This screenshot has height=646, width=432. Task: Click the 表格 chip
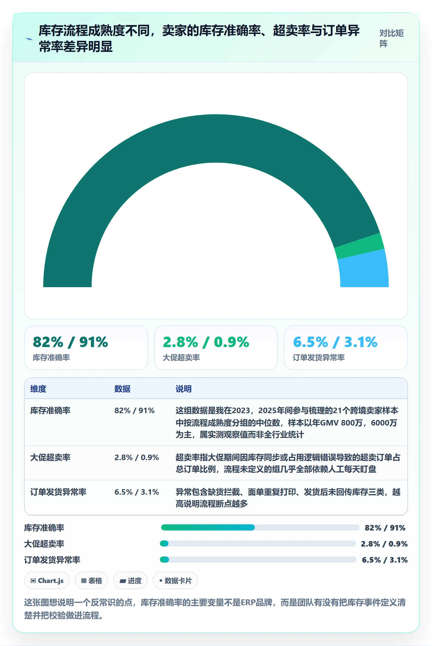(91, 581)
